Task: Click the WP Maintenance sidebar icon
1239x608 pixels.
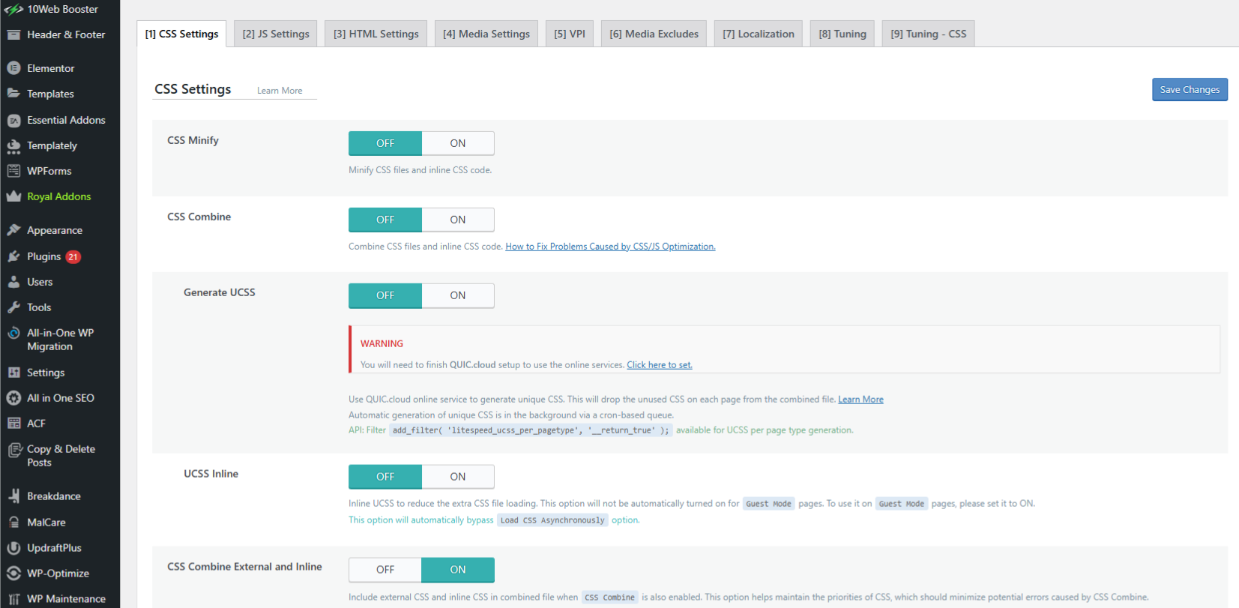Action: pyautogui.click(x=13, y=599)
